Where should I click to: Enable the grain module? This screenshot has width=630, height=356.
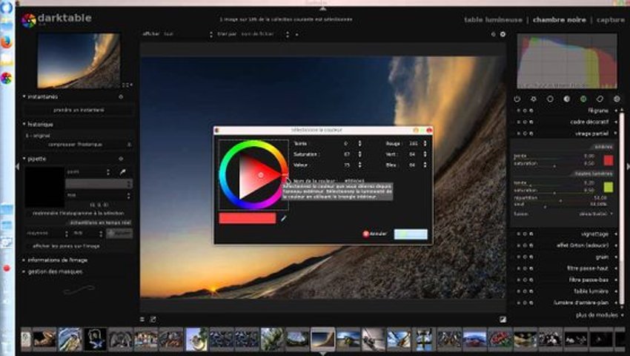[x=518, y=257]
